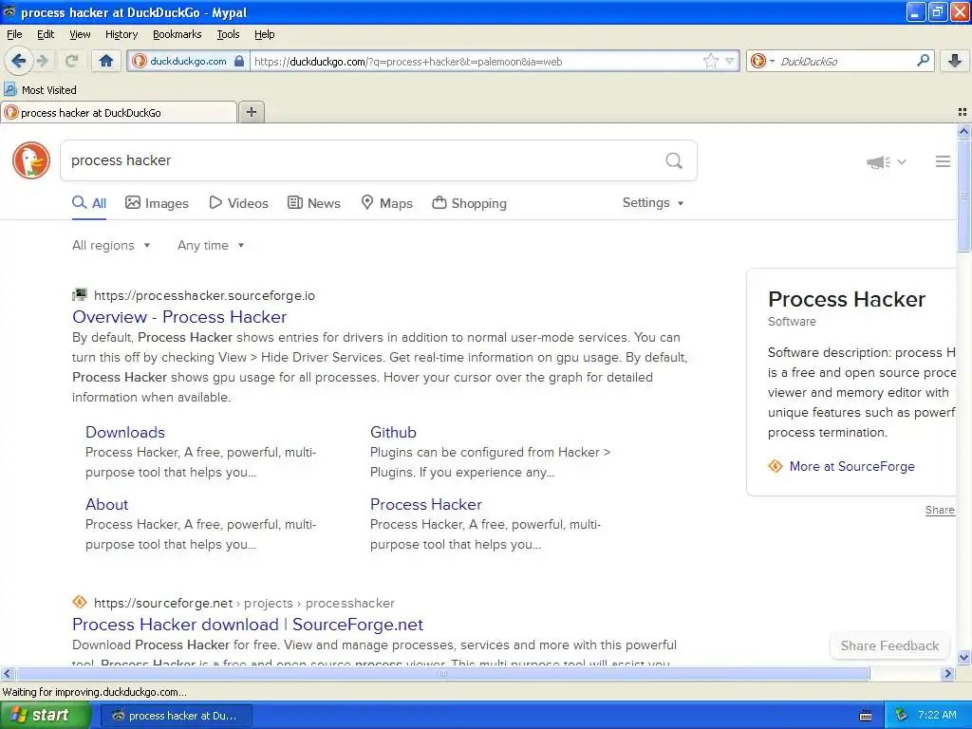This screenshot has width=972, height=729.
Task: Open the Home page icon
Action: coord(106,61)
